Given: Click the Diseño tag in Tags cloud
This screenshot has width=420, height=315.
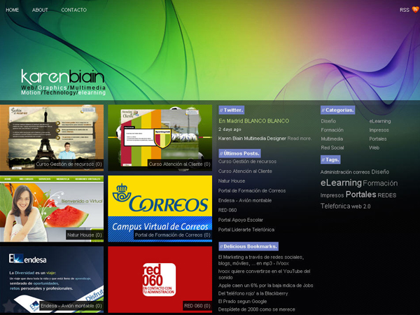Looking at the screenshot, I should pyautogui.click(x=380, y=171).
